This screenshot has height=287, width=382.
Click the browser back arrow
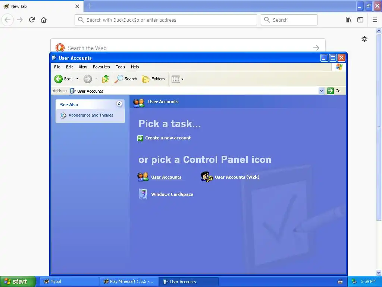[7, 20]
